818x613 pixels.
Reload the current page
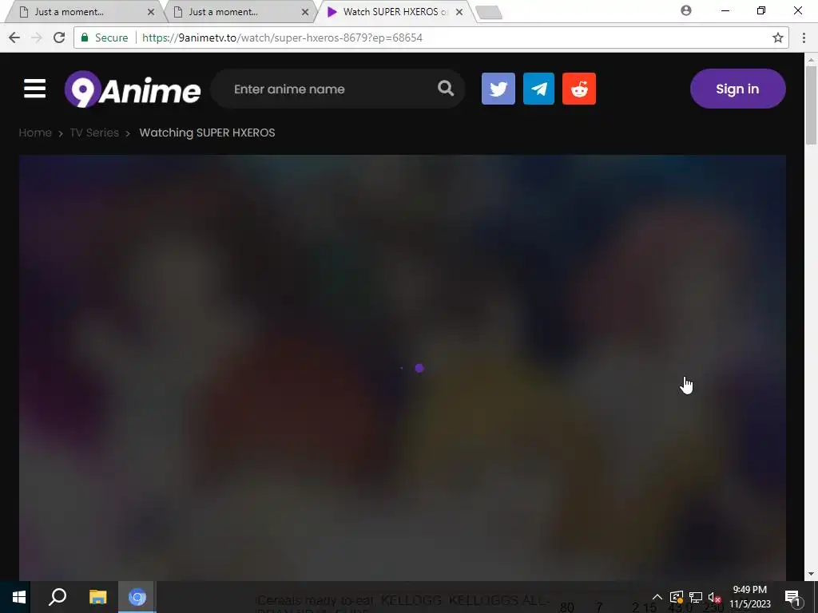(x=59, y=38)
